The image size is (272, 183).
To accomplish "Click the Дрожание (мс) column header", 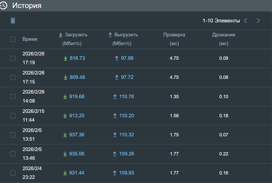I will coord(224,39).
